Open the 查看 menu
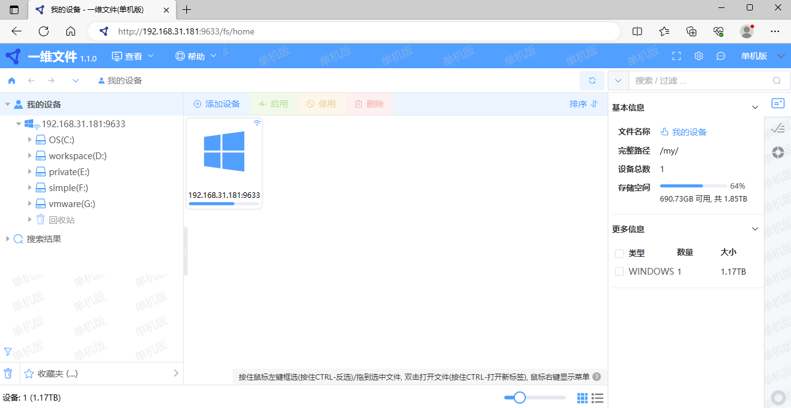 [133, 57]
